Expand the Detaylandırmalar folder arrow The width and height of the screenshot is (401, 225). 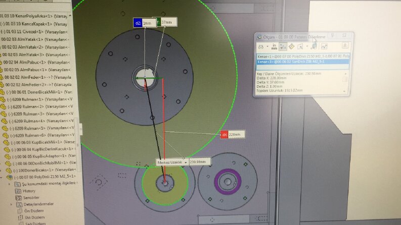11,204
